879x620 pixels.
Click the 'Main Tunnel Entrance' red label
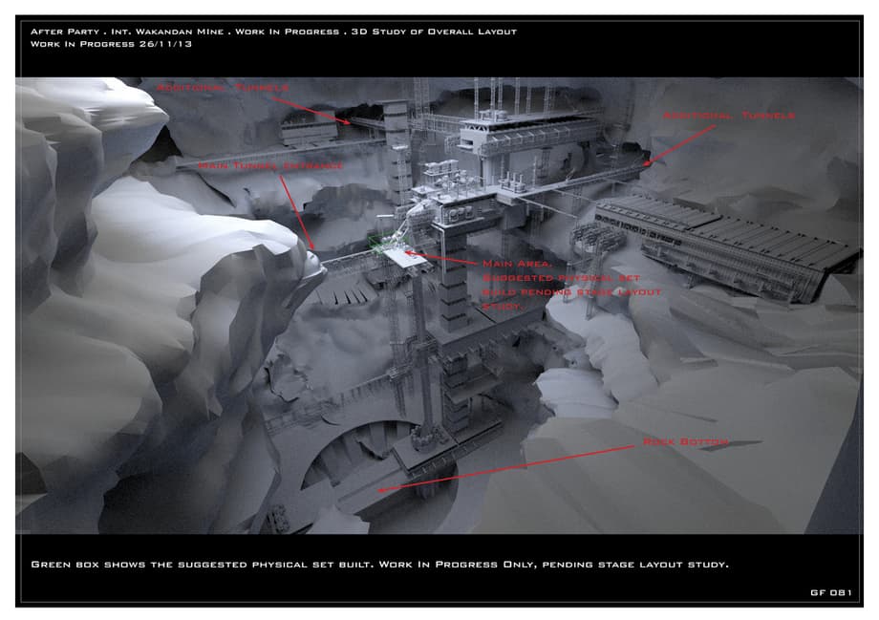[x=270, y=166]
